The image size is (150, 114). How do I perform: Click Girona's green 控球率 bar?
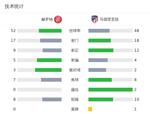50,31
